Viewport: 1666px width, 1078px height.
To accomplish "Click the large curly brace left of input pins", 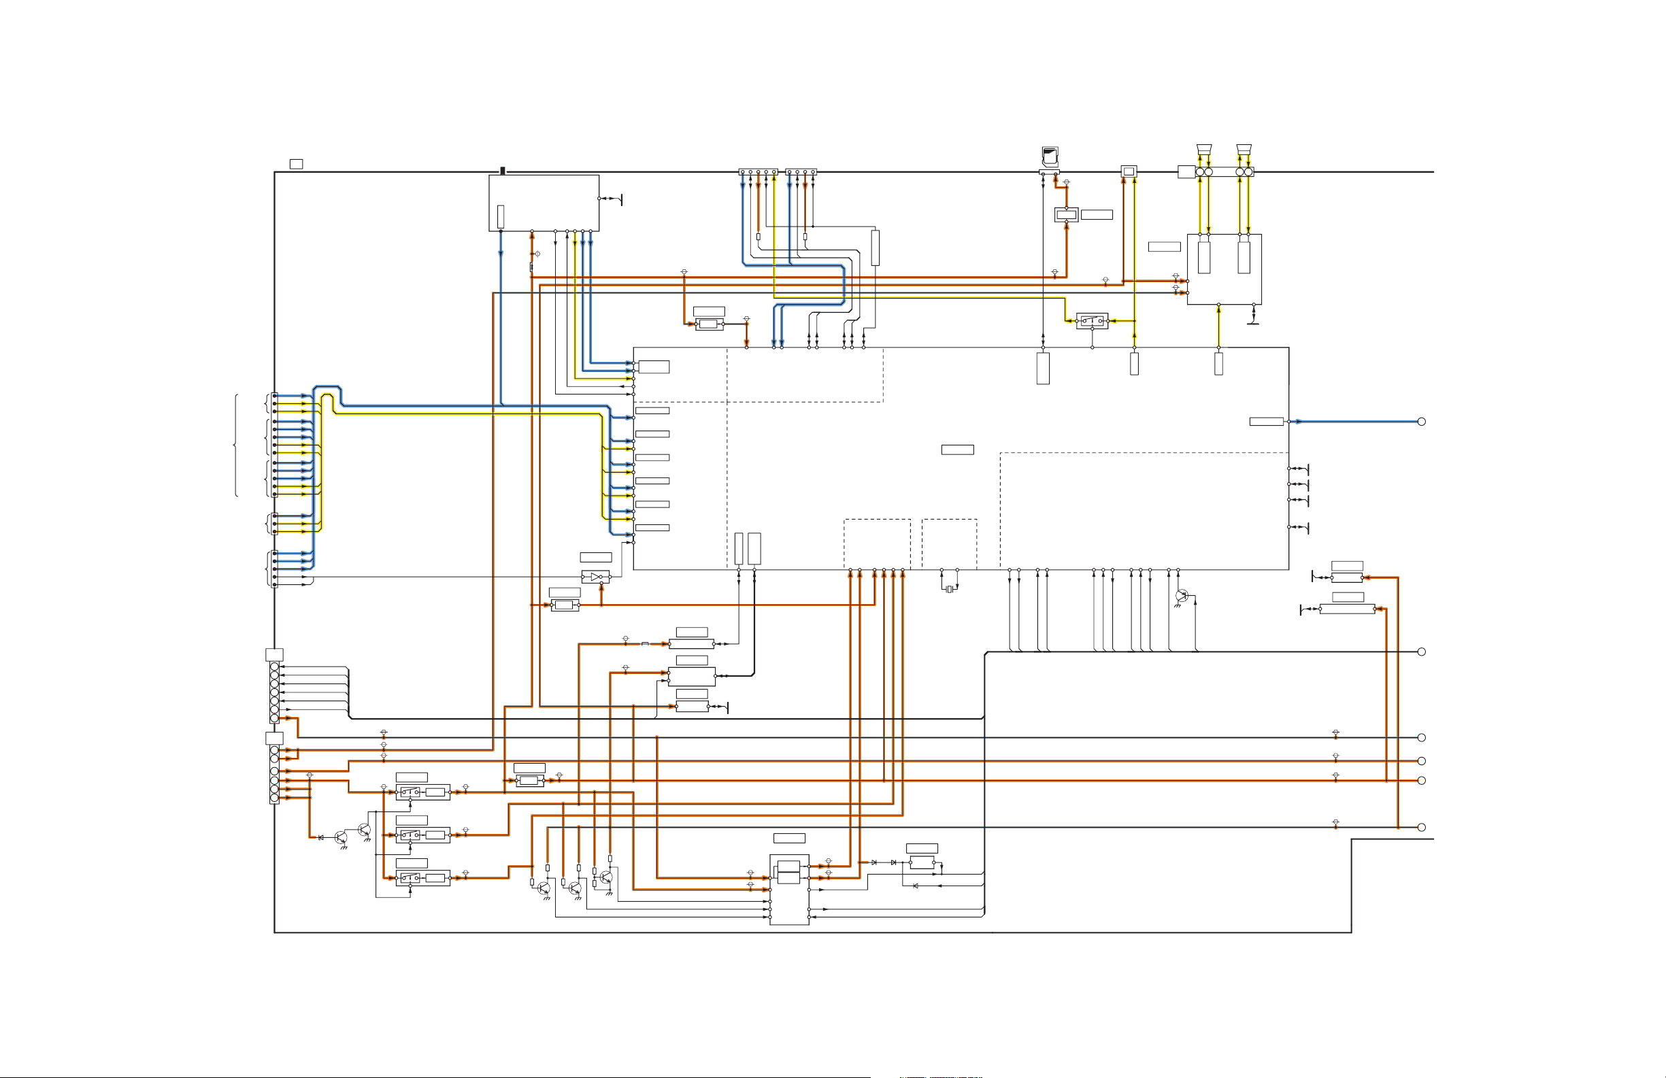I will (x=236, y=445).
